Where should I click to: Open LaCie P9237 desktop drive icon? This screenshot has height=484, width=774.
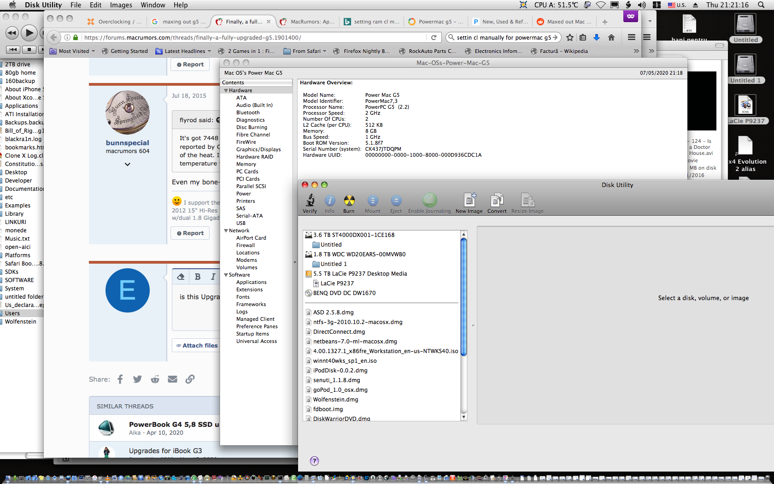[745, 105]
